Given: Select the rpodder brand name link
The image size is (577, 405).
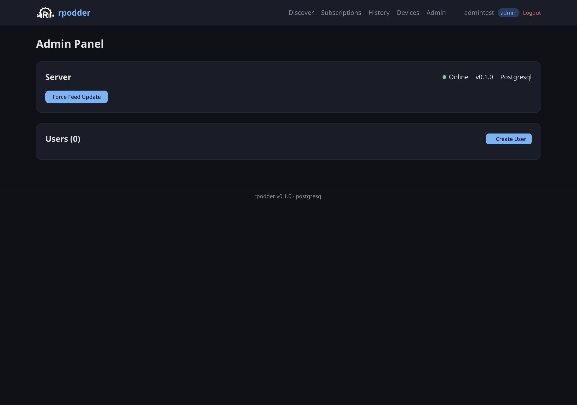Looking at the screenshot, I should coord(74,12).
